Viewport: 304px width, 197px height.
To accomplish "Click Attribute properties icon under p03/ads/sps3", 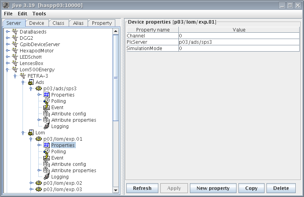I will (47, 120).
